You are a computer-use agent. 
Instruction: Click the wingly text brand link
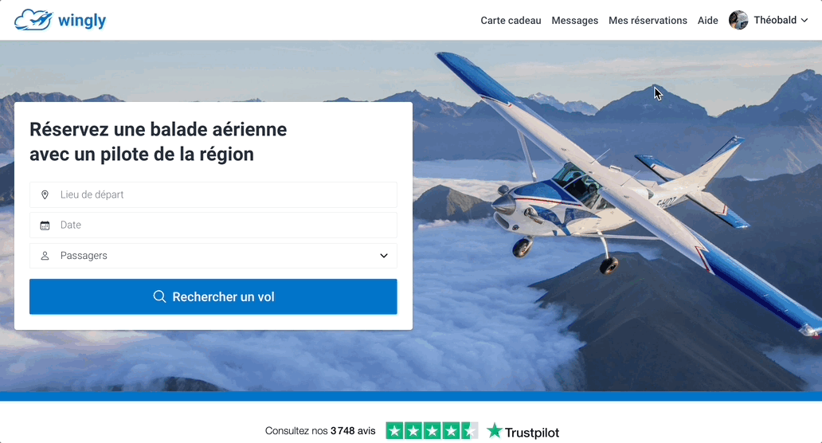pyautogui.click(x=82, y=21)
